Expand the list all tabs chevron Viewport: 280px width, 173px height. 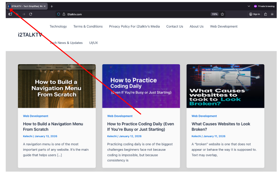point(249,6)
